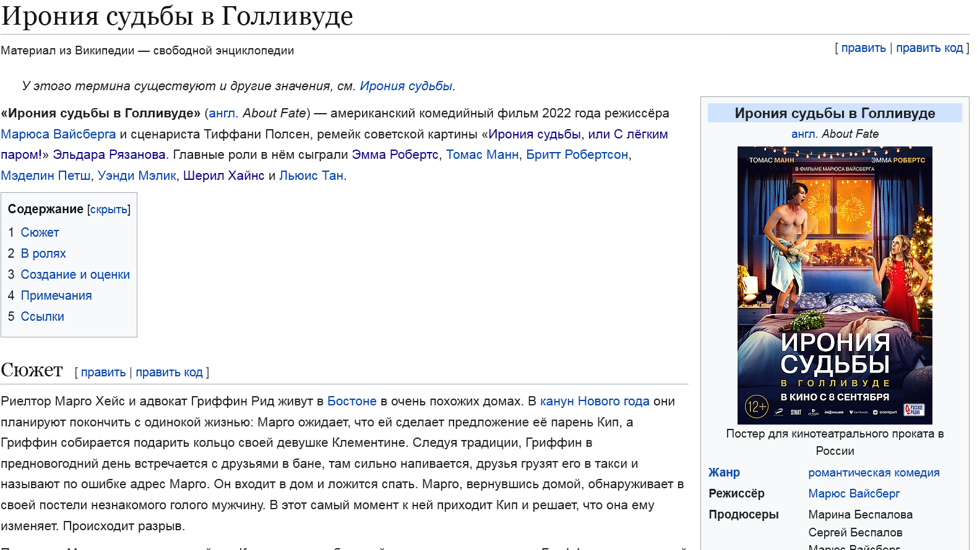Edit the 'Сюжет' section via 'править'
Screen dimensions: 977x550
103,373
